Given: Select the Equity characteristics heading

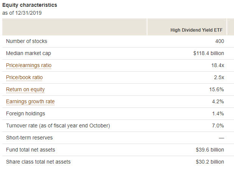Looking at the screenshot, I should click(x=30, y=5).
